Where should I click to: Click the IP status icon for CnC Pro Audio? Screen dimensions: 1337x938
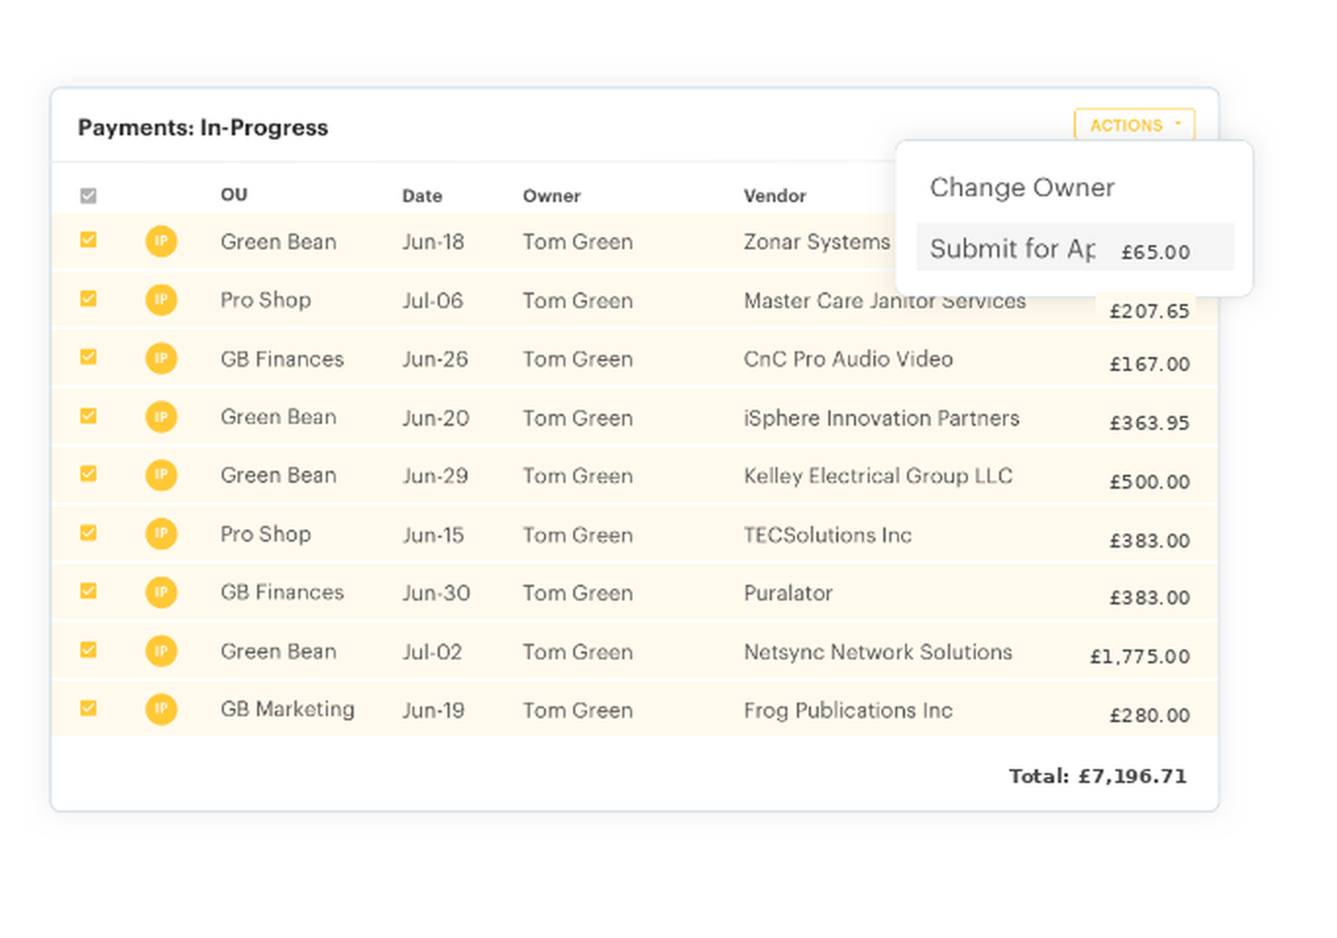tap(161, 358)
